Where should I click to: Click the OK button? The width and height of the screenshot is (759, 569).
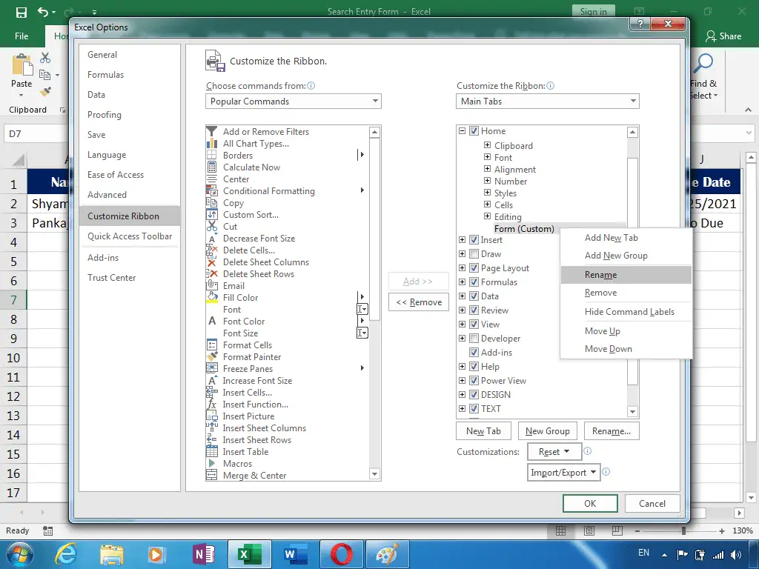click(590, 503)
